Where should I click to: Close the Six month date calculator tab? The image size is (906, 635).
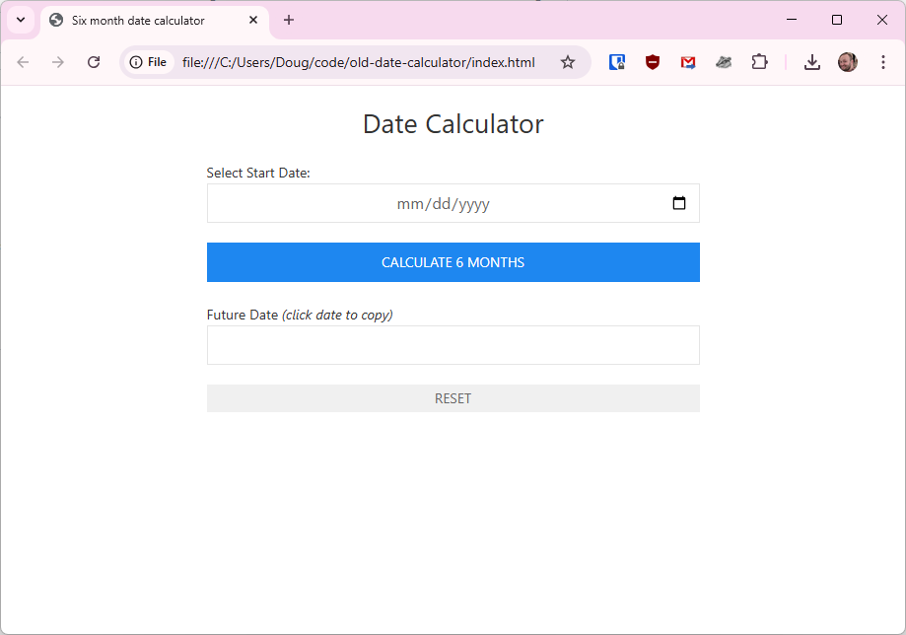pos(253,20)
